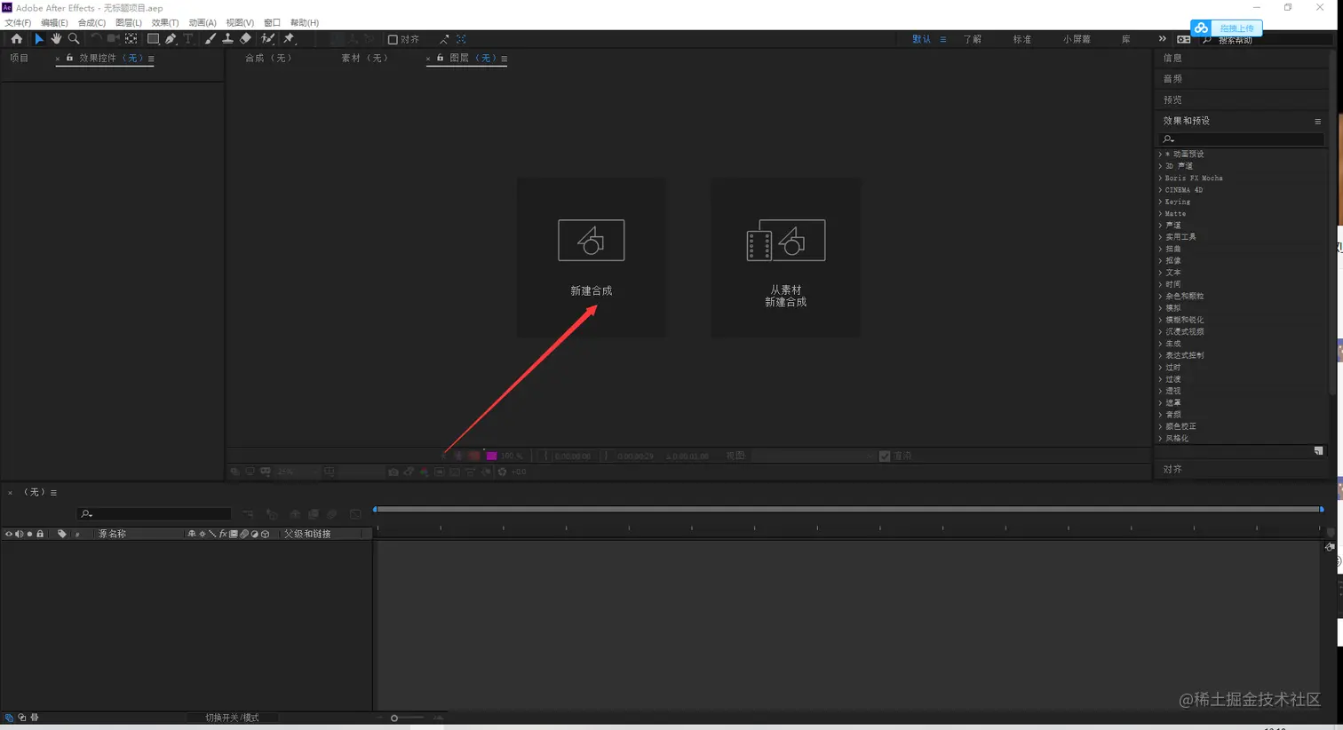
Task: Select the Pen tool
Action: [x=171, y=39]
